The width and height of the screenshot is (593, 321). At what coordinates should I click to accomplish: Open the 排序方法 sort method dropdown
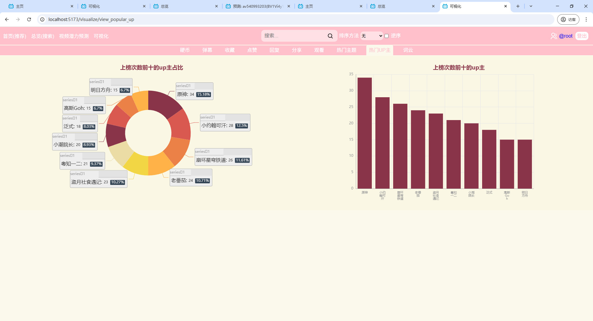click(x=372, y=36)
